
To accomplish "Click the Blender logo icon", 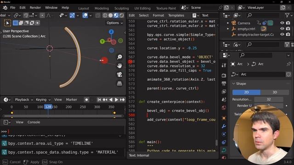I will [5, 8].
